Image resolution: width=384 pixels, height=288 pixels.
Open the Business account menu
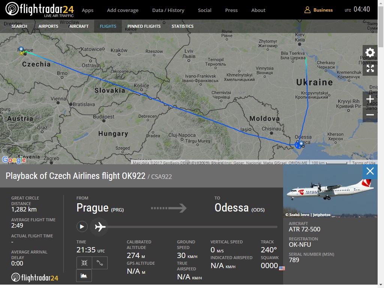[x=318, y=10]
